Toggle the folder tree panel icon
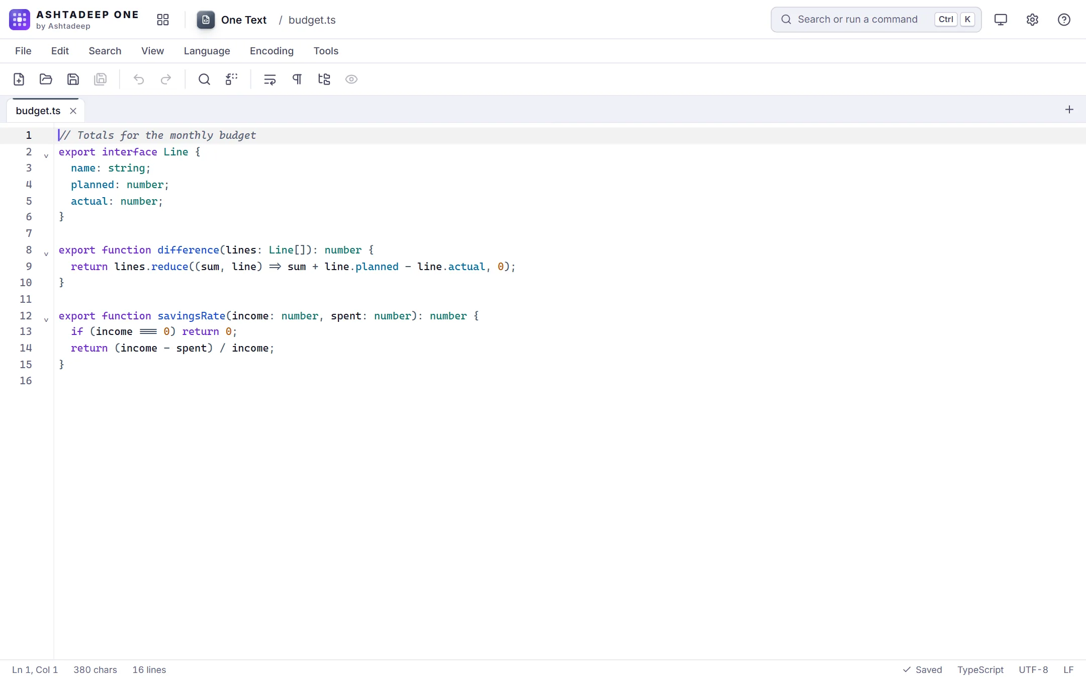Image resolution: width=1086 pixels, height=679 pixels. 324,79
